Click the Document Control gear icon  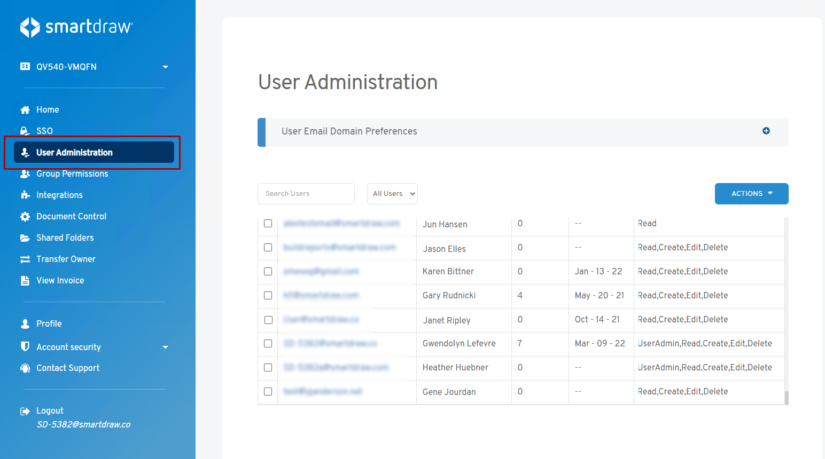click(25, 216)
